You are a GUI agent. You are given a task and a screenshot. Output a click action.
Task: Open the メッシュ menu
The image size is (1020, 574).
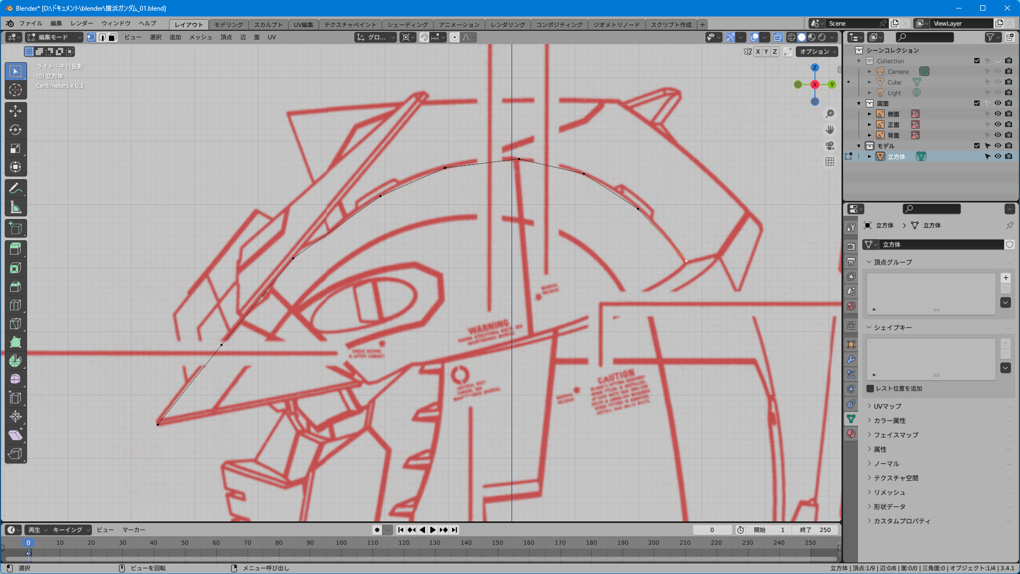pos(200,37)
